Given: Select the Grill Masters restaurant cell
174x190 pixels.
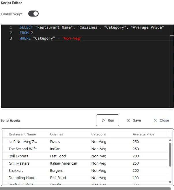Looking at the screenshot, I should coord(19,163).
